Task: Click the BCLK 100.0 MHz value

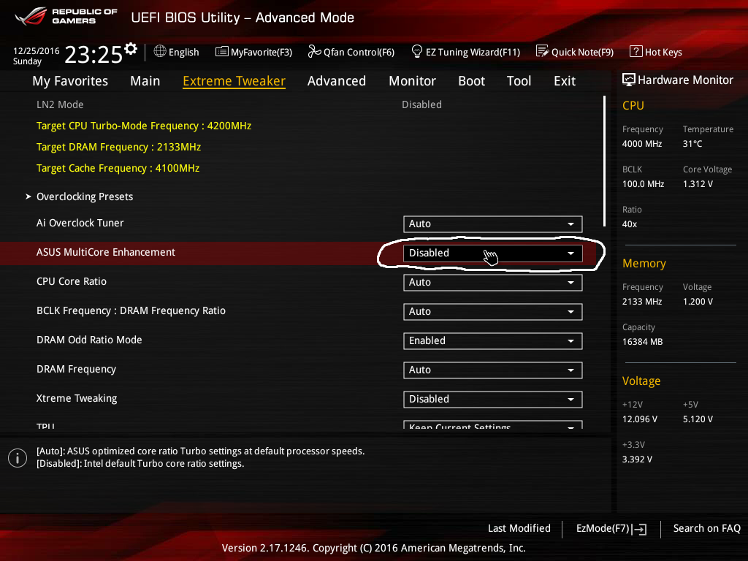Action: [x=643, y=183]
